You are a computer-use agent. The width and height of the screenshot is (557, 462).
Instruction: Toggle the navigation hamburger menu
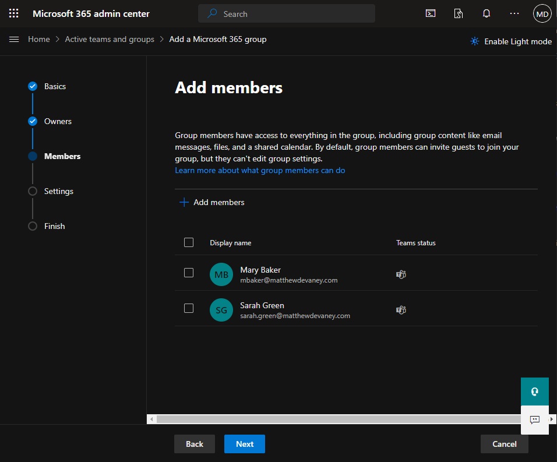coord(14,39)
